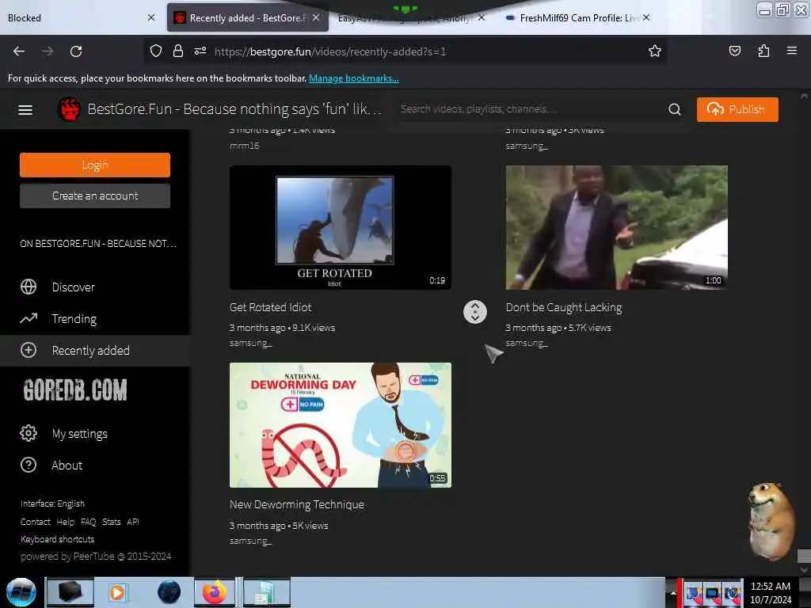Click the Trending arrow icon
Image resolution: width=811 pixels, height=608 pixels.
[x=29, y=318]
